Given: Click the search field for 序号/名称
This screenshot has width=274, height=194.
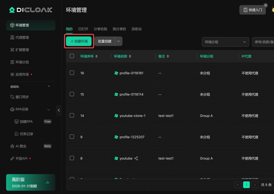Looking at the screenshot, I should 264,42.
